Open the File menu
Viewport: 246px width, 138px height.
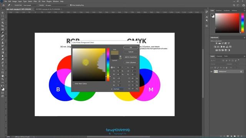click(5, 2)
